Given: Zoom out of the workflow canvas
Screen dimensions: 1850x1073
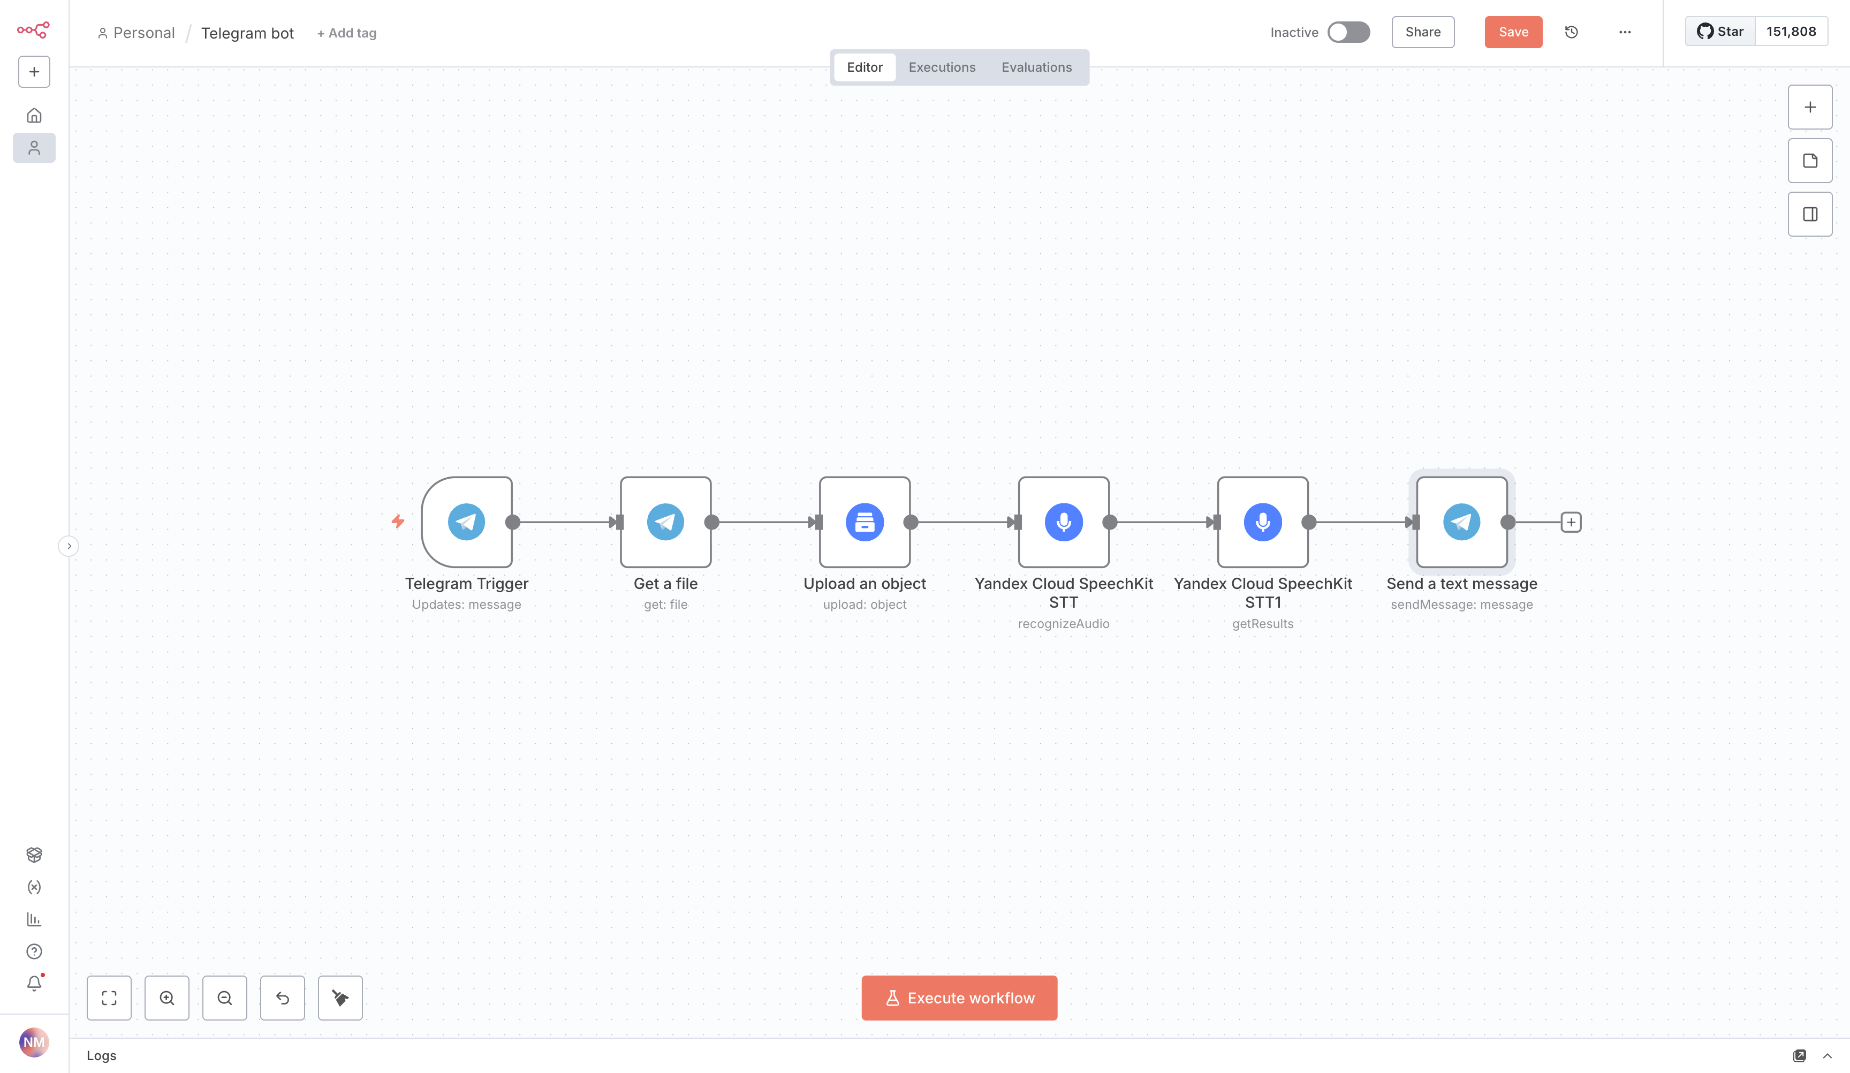Looking at the screenshot, I should pos(225,998).
